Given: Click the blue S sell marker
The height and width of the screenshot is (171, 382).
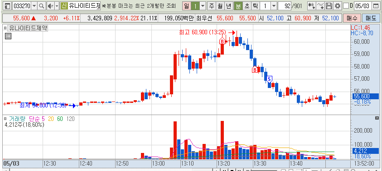Looking at the screenshot, I should (x=269, y=79).
